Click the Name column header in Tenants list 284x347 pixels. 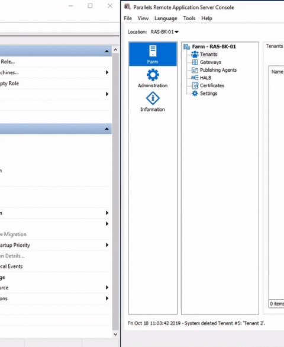pyautogui.click(x=277, y=72)
